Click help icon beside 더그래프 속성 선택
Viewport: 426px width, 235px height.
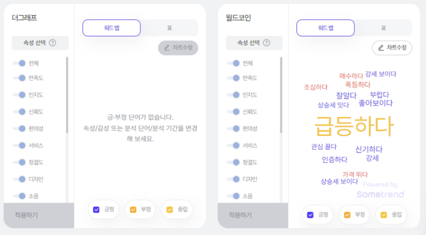point(52,43)
